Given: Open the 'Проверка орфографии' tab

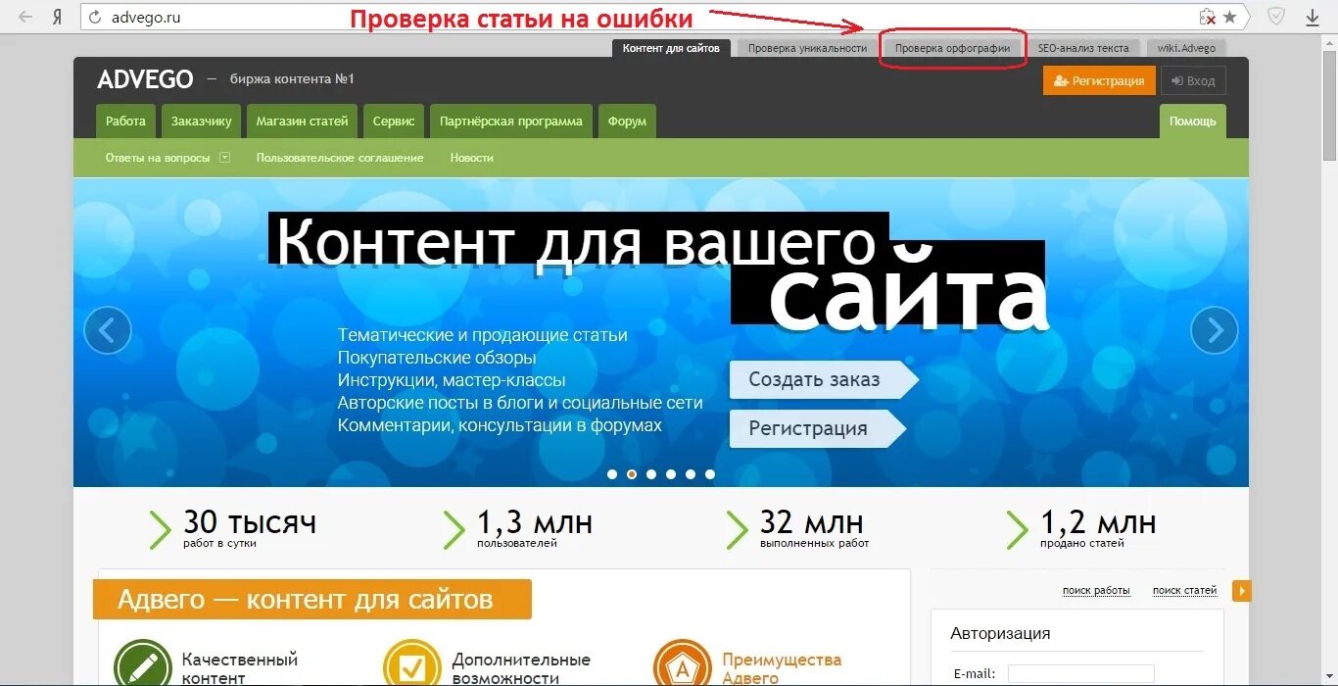Looking at the screenshot, I should 952,48.
